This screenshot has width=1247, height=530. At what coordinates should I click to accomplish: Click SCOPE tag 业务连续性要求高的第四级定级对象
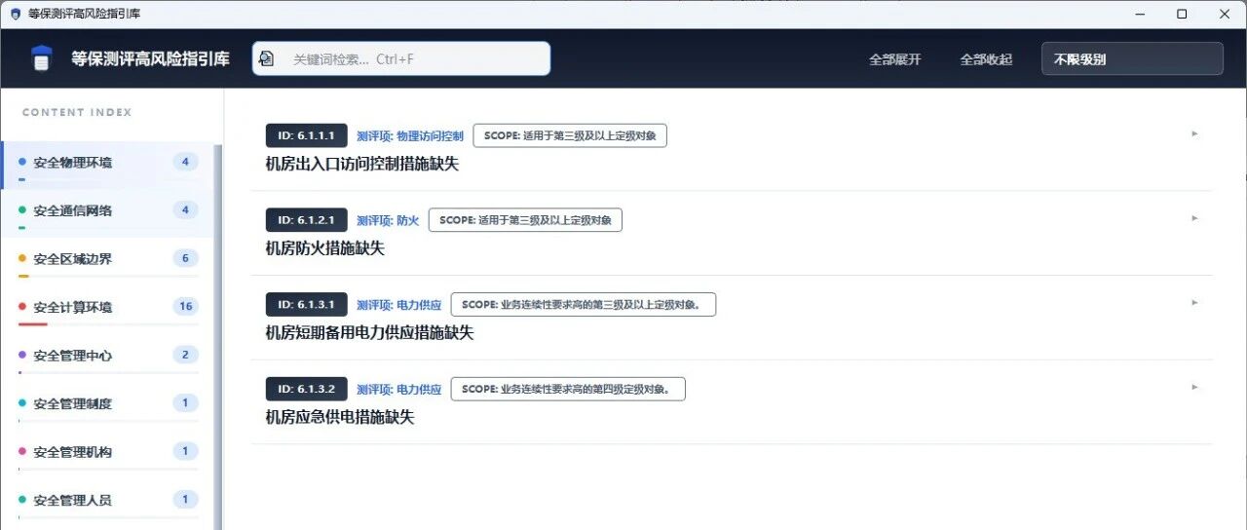click(x=568, y=389)
